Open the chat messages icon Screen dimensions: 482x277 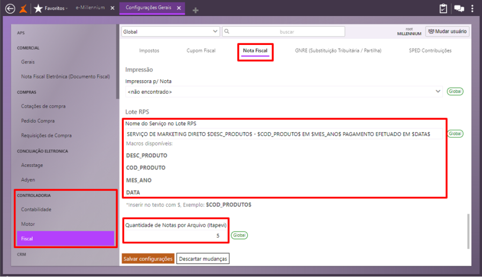click(460, 9)
